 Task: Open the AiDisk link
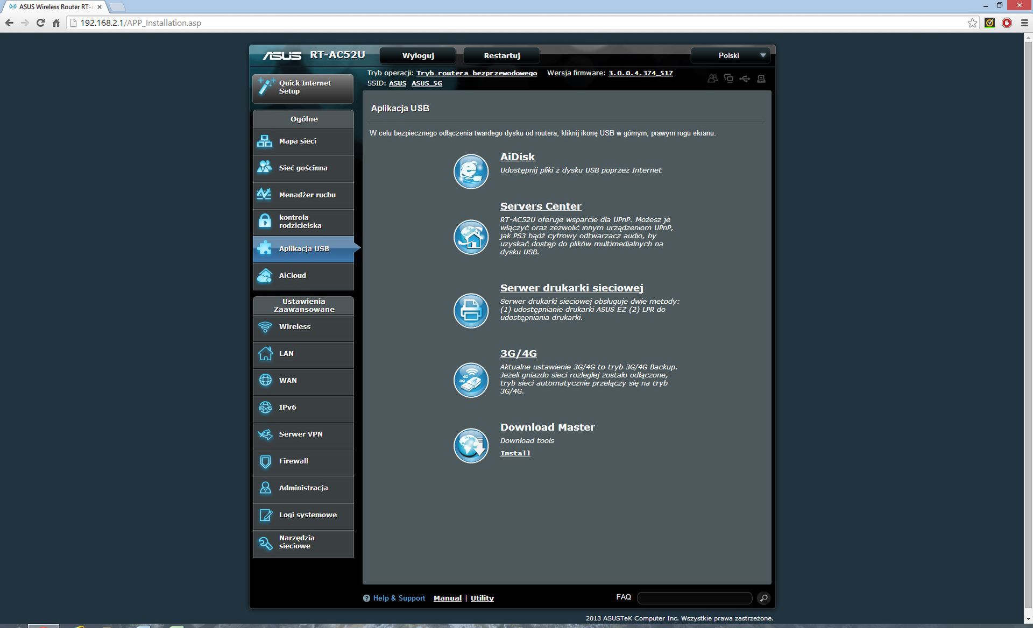[517, 157]
